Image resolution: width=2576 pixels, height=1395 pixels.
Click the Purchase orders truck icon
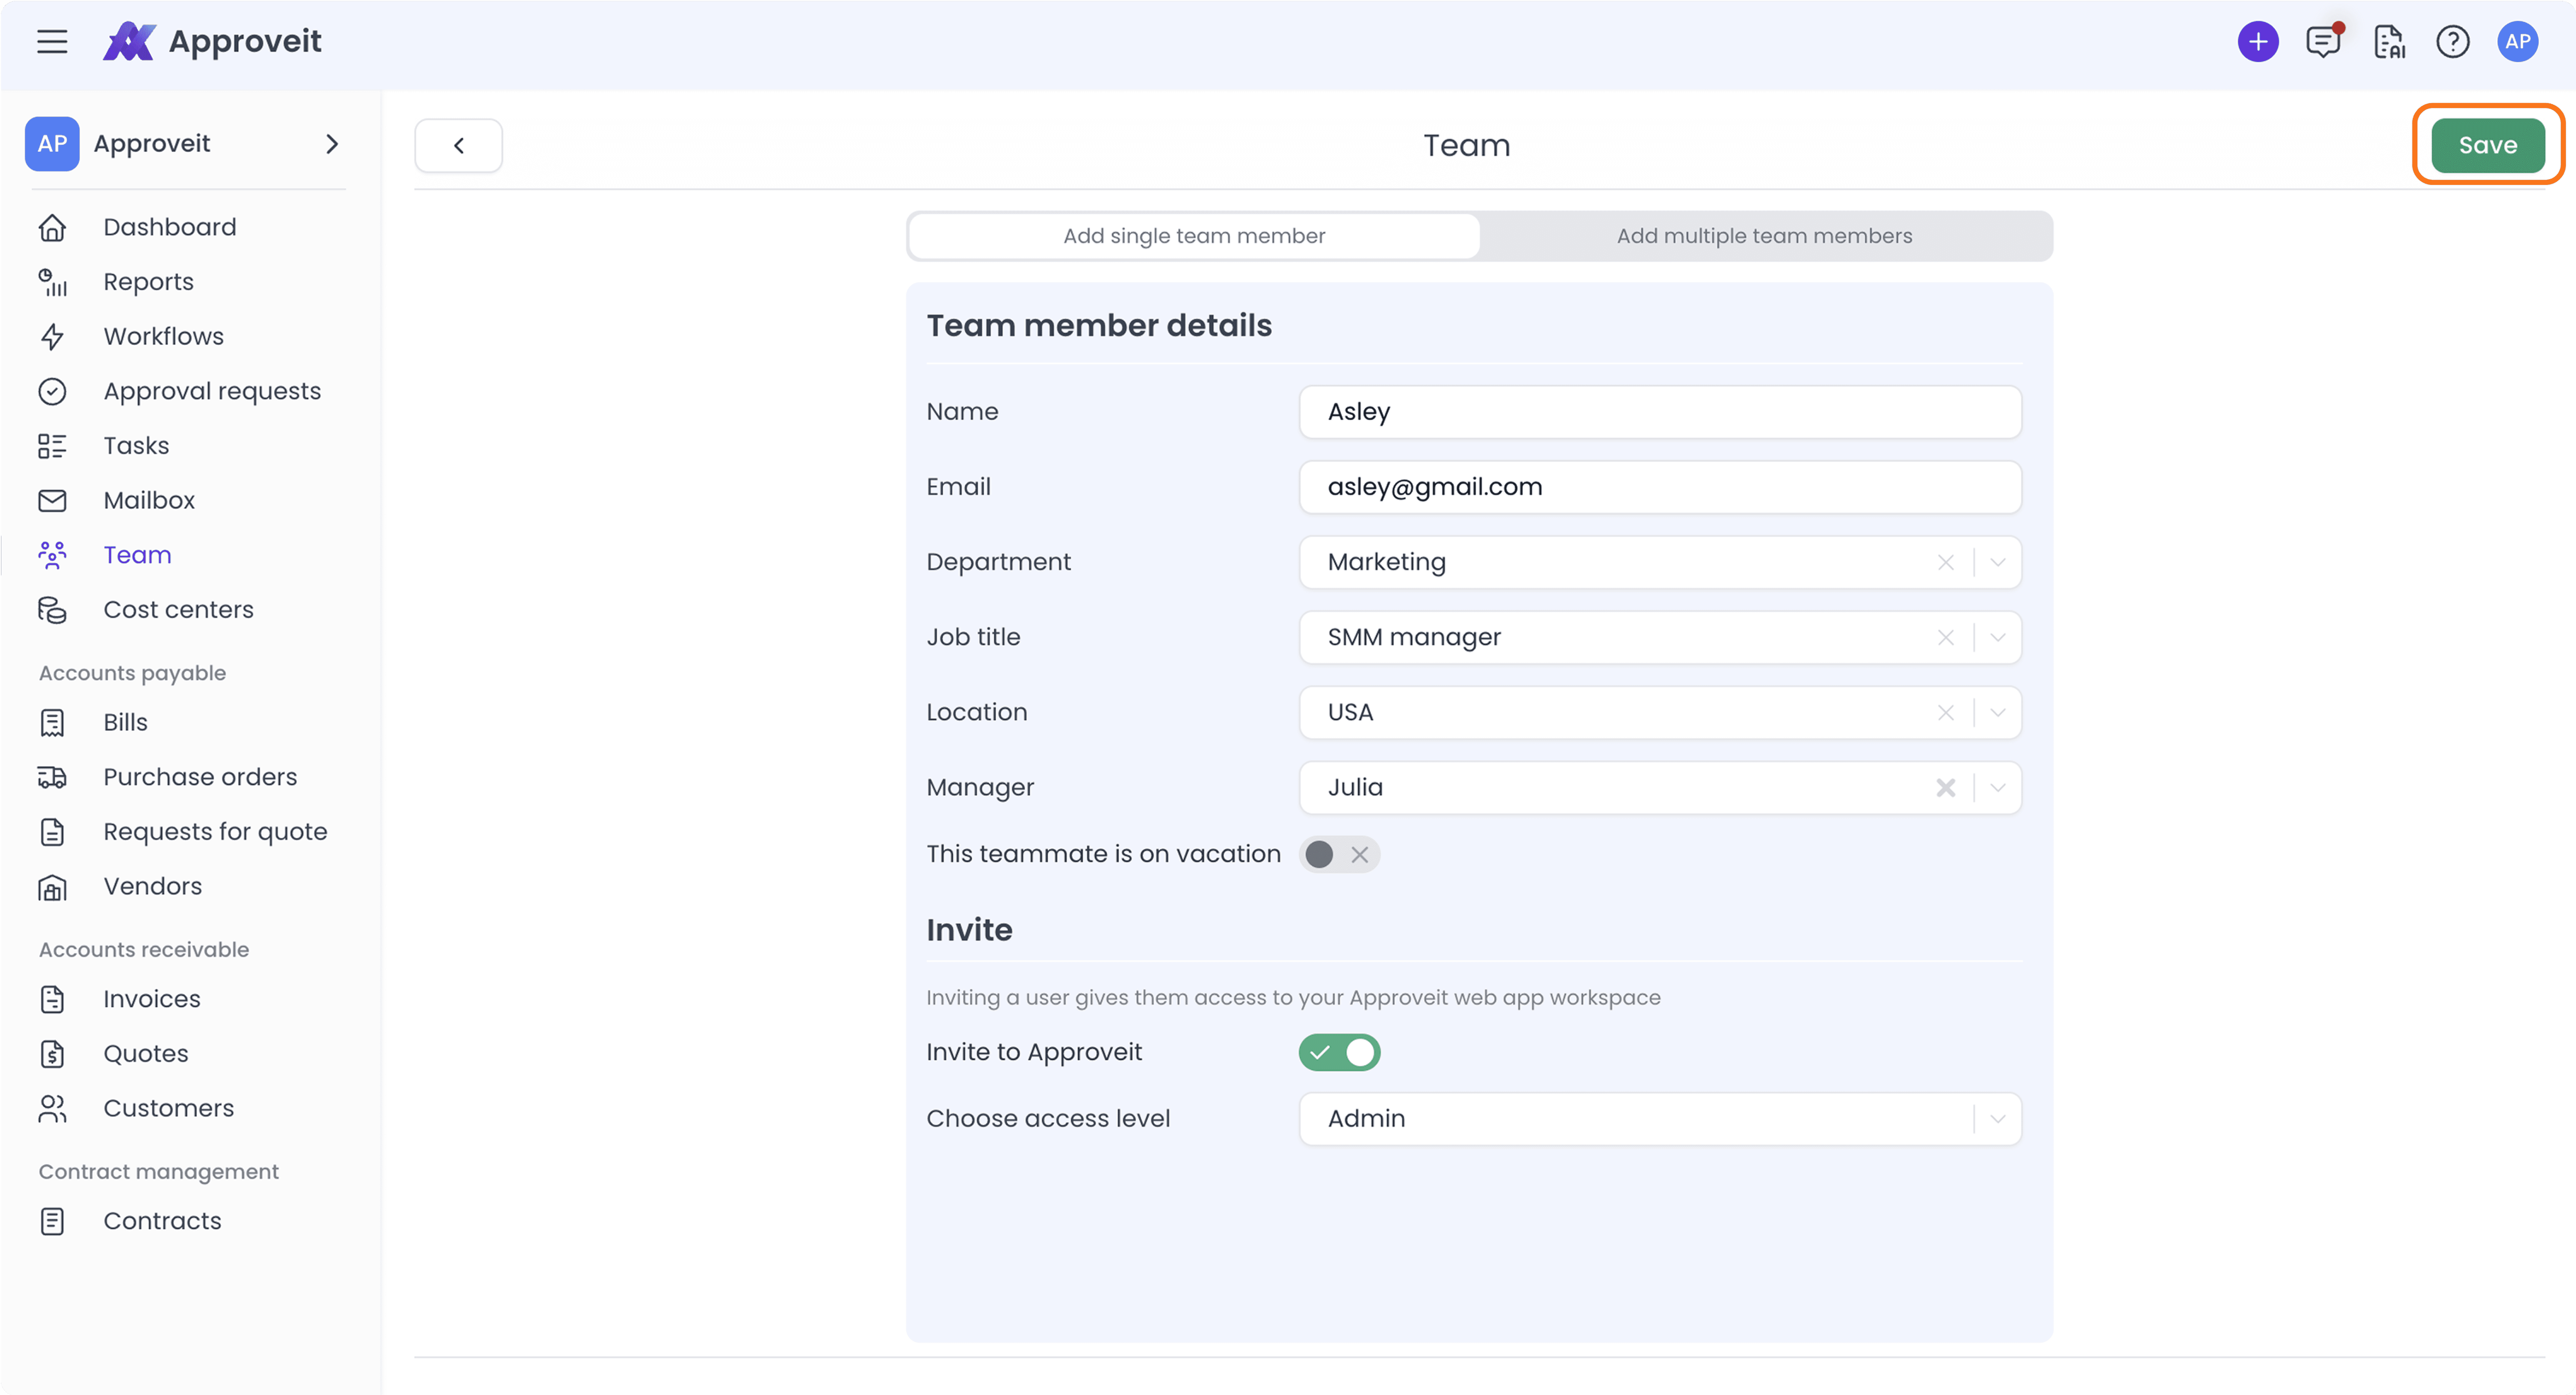coord(52,777)
